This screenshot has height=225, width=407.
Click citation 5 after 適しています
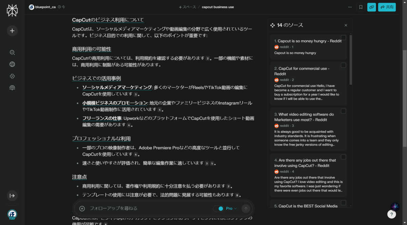212,163
